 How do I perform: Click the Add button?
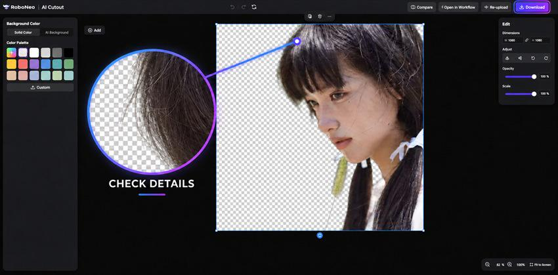(95, 30)
